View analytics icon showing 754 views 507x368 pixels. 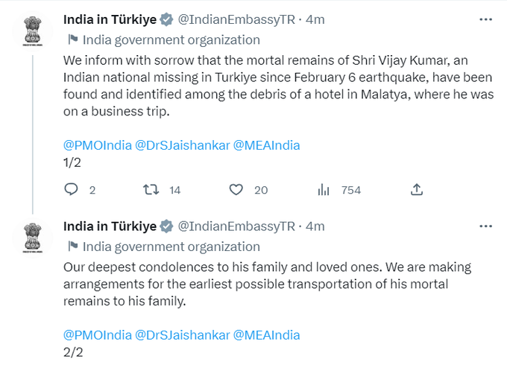pos(324,190)
